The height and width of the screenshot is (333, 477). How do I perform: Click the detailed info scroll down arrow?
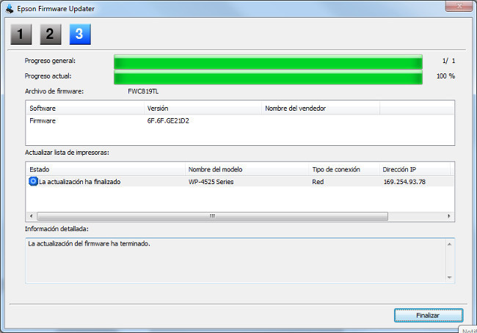click(x=449, y=277)
